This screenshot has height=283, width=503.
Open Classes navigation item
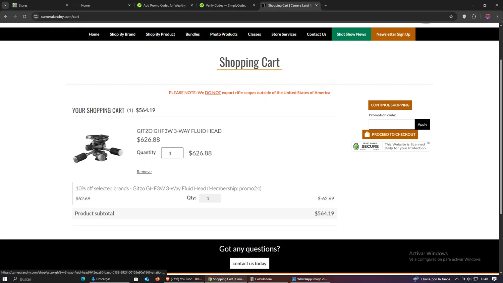point(254,34)
